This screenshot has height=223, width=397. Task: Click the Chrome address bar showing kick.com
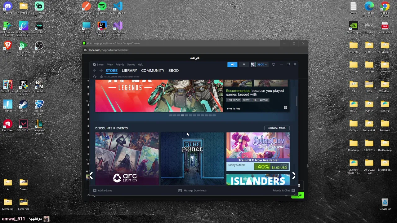pyautogui.click(x=109, y=50)
